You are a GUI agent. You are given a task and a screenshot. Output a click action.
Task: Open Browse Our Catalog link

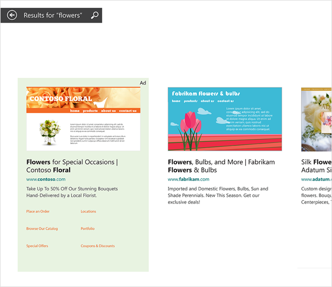pyautogui.click(x=42, y=228)
